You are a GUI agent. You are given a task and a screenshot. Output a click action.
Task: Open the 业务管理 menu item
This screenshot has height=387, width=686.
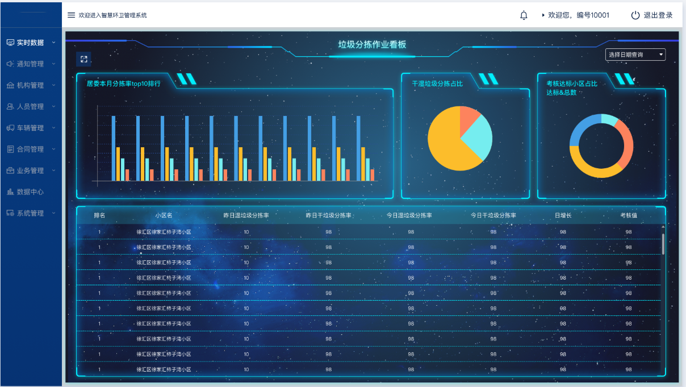(x=30, y=170)
